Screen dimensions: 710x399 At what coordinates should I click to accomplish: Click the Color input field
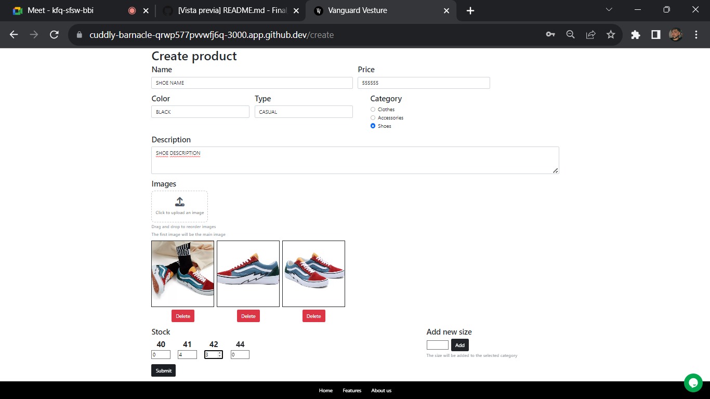tap(200, 112)
